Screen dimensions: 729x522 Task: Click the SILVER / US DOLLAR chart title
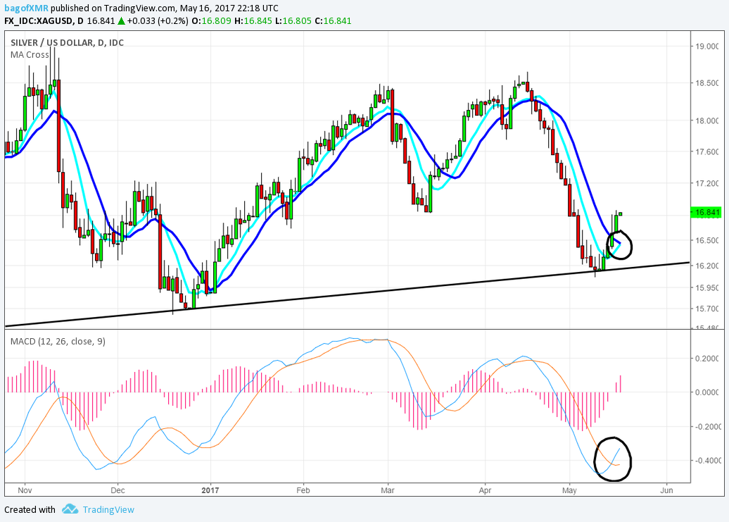point(67,43)
